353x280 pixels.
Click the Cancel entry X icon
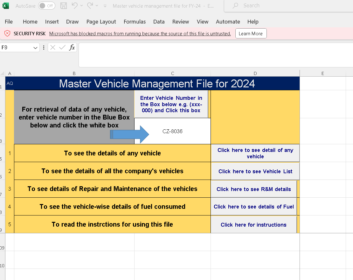tap(53, 47)
